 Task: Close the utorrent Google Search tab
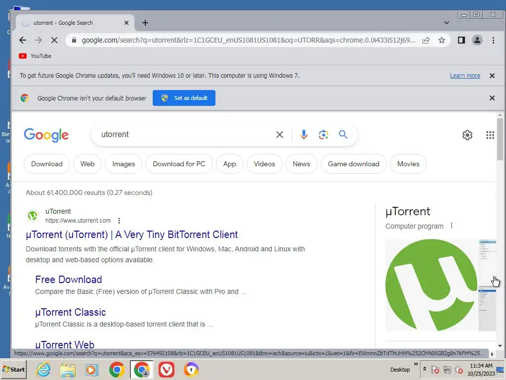(126, 23)
